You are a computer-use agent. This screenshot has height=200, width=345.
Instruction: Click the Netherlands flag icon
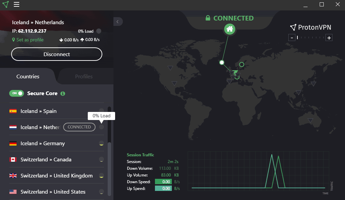pyautogui.click(x=13, y=127)
